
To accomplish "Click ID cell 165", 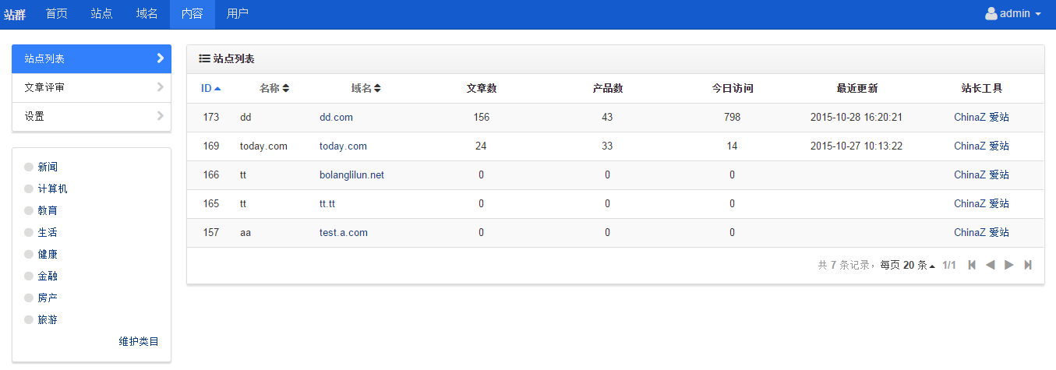I will click(210, 203).
